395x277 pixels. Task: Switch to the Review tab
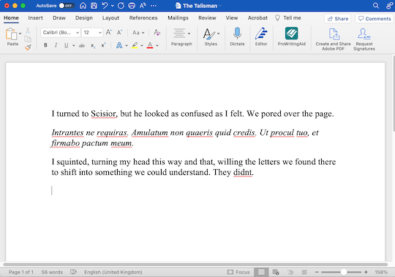coord(207,17)
